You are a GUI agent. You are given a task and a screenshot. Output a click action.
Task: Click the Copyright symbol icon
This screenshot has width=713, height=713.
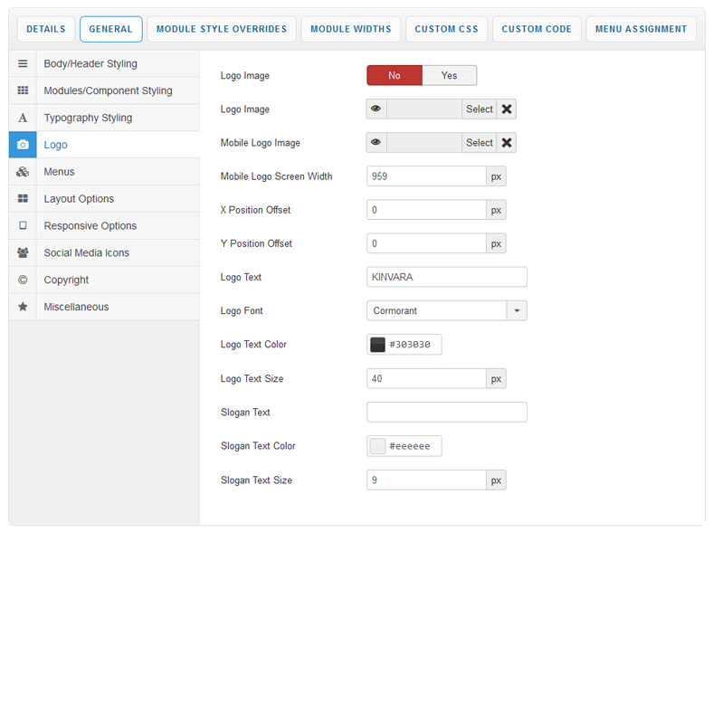coord(23,280)
